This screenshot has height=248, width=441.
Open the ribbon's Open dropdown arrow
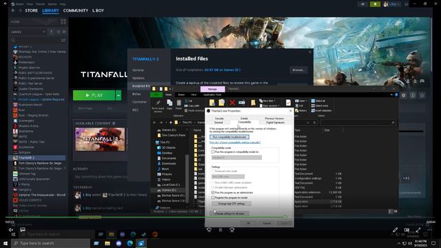(307, 101)
